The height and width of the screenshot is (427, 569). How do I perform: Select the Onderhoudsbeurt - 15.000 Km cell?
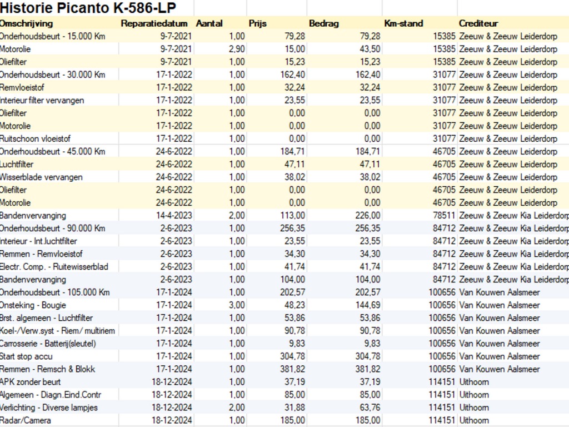point(52,36)
